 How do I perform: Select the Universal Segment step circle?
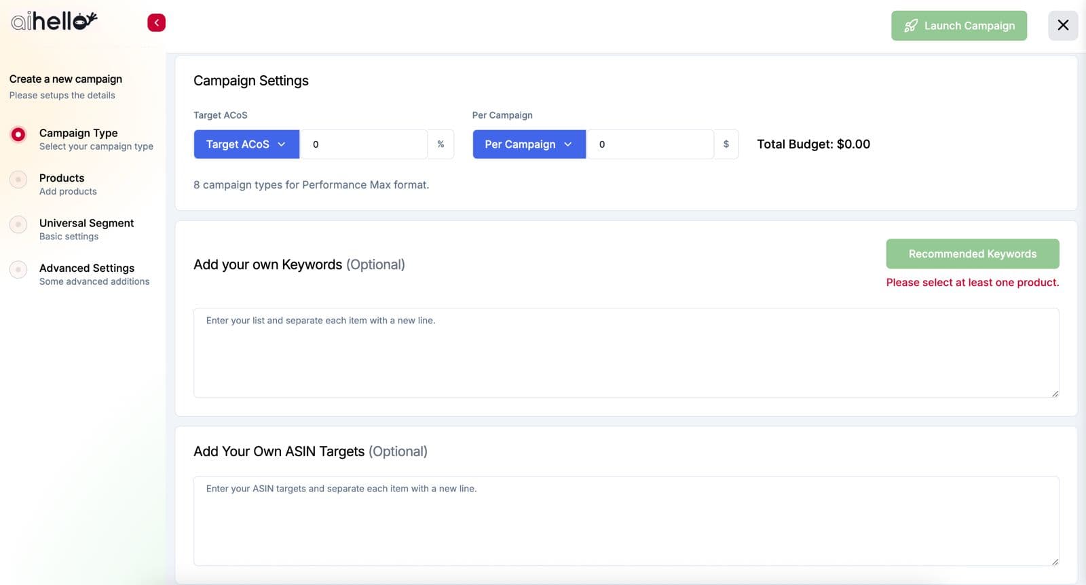18,224
